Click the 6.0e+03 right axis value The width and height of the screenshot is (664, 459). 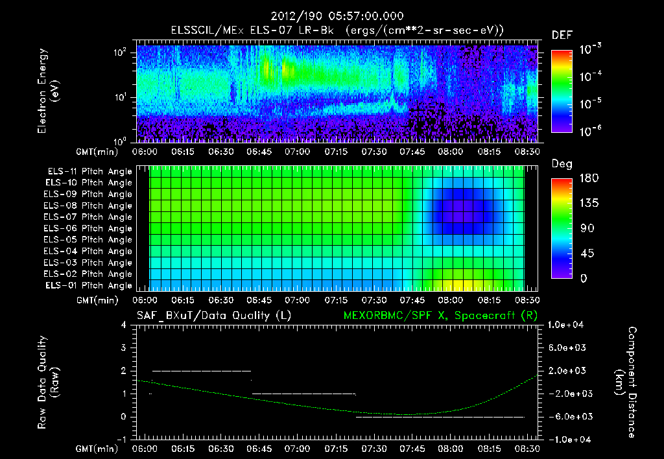[x=567, y=347]
